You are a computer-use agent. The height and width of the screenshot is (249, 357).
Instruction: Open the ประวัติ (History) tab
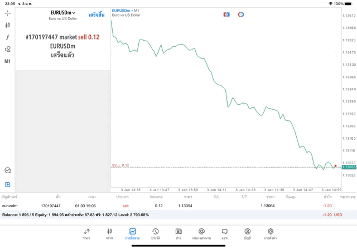pyautogui.click(x=155, y=233)
